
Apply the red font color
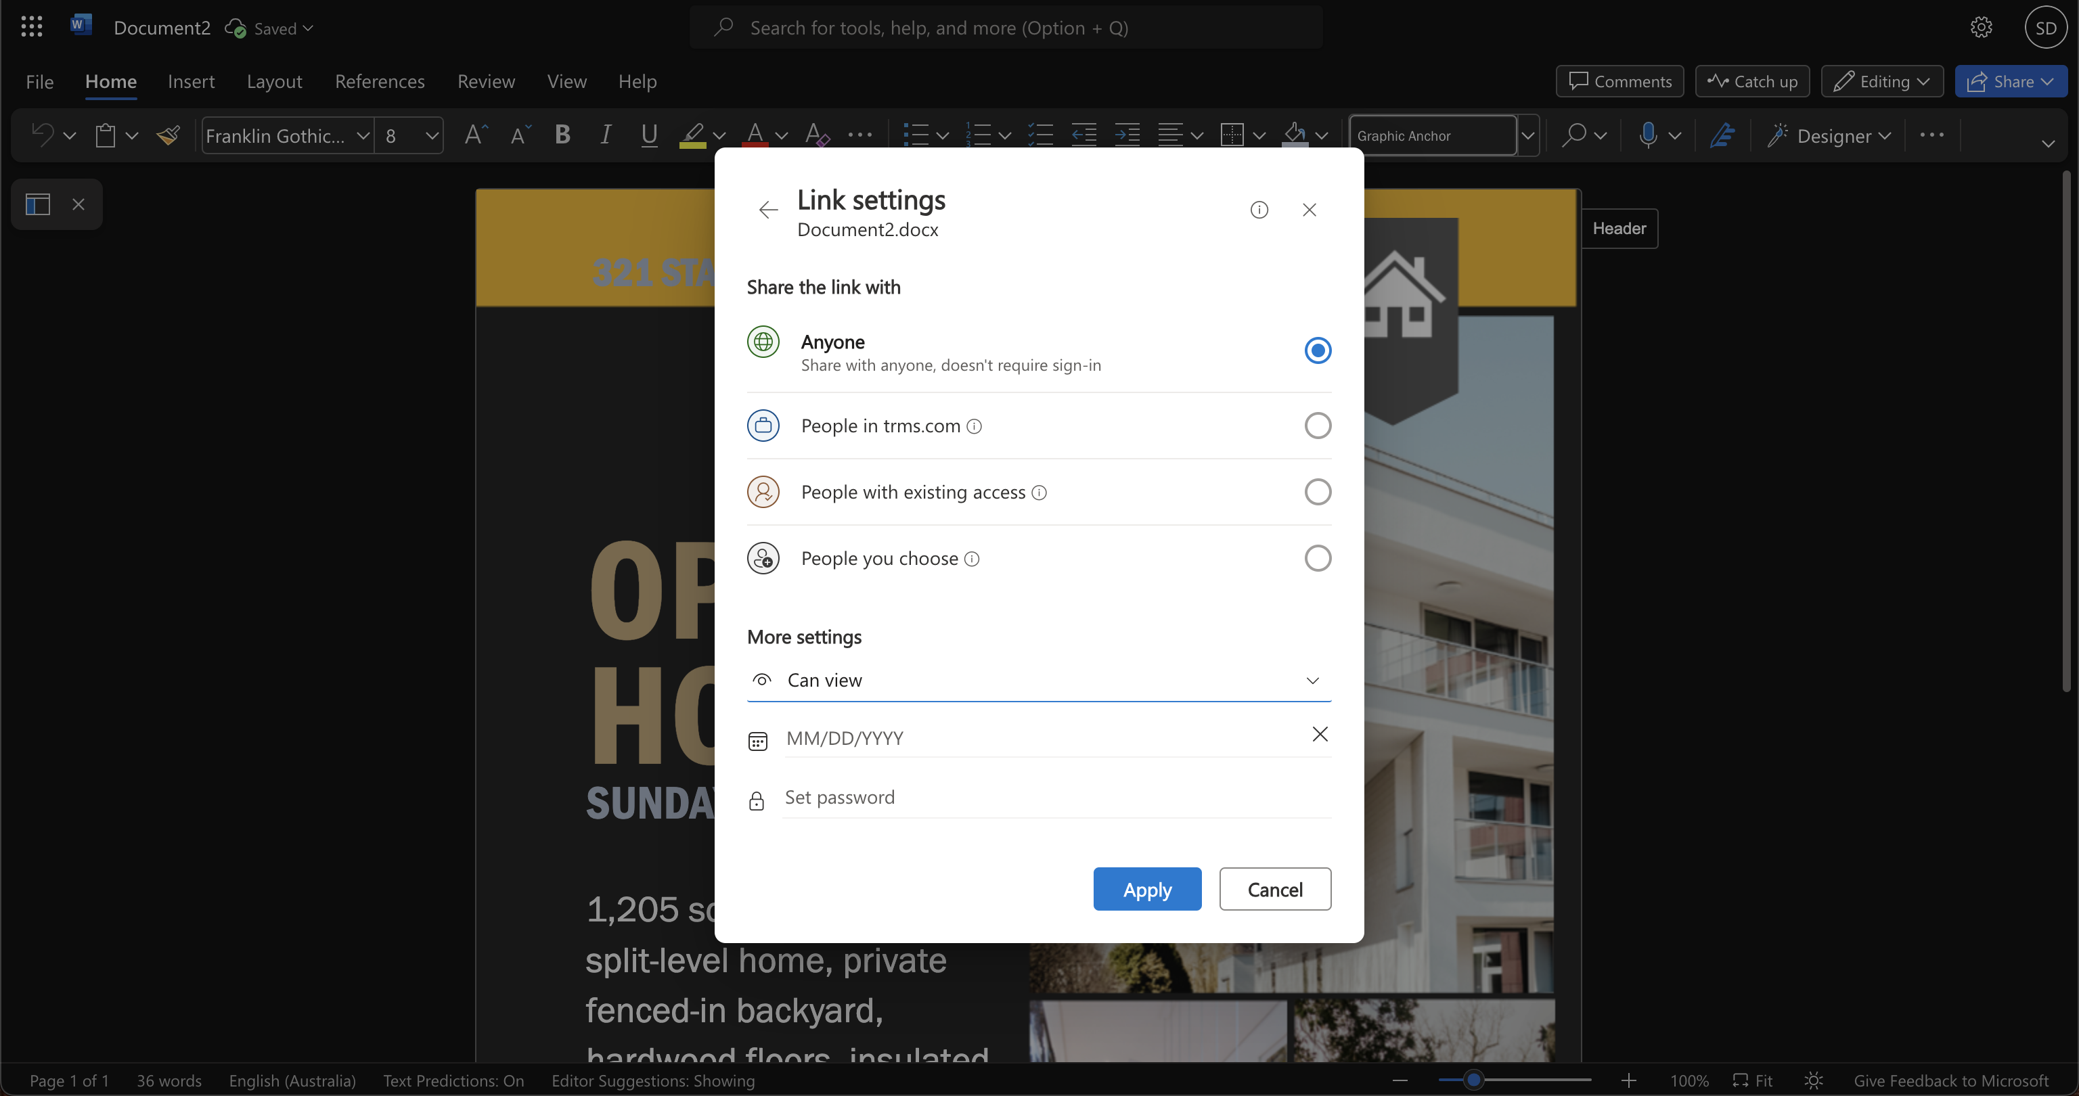pyautogui.click(x=755, y=135)
